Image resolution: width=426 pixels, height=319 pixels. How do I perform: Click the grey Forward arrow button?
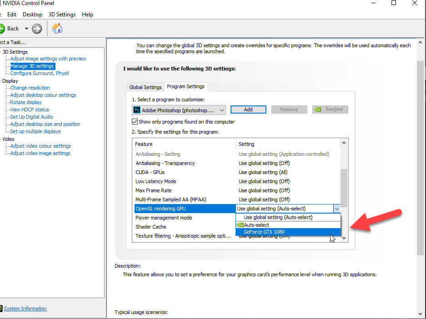(x=37, y=29)
